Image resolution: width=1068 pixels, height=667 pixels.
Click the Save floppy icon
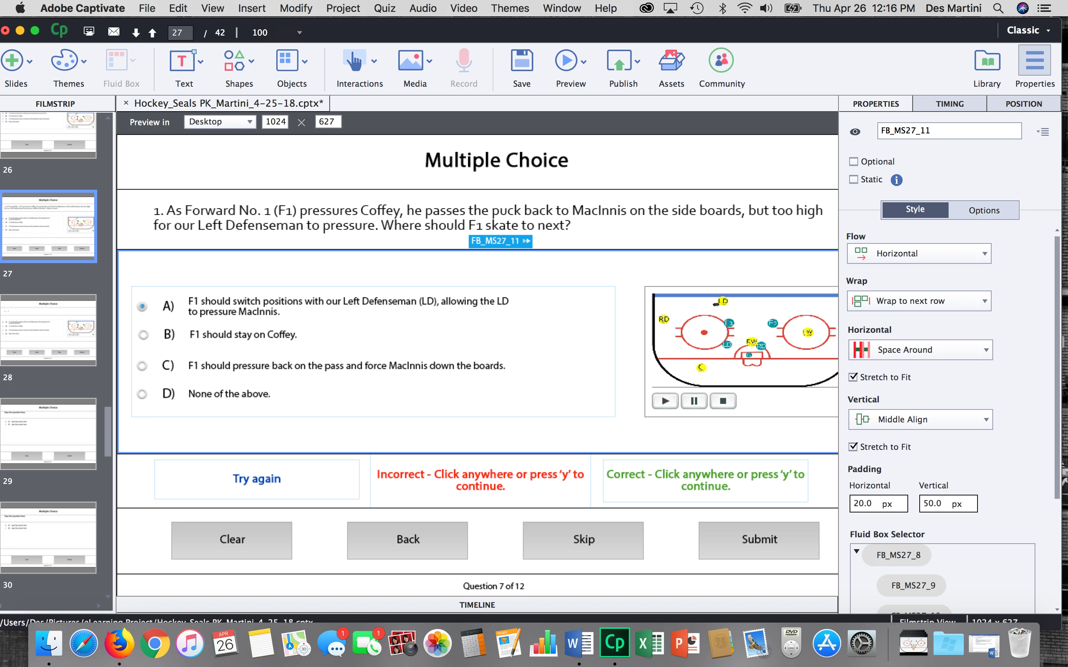tap(522, 61)
